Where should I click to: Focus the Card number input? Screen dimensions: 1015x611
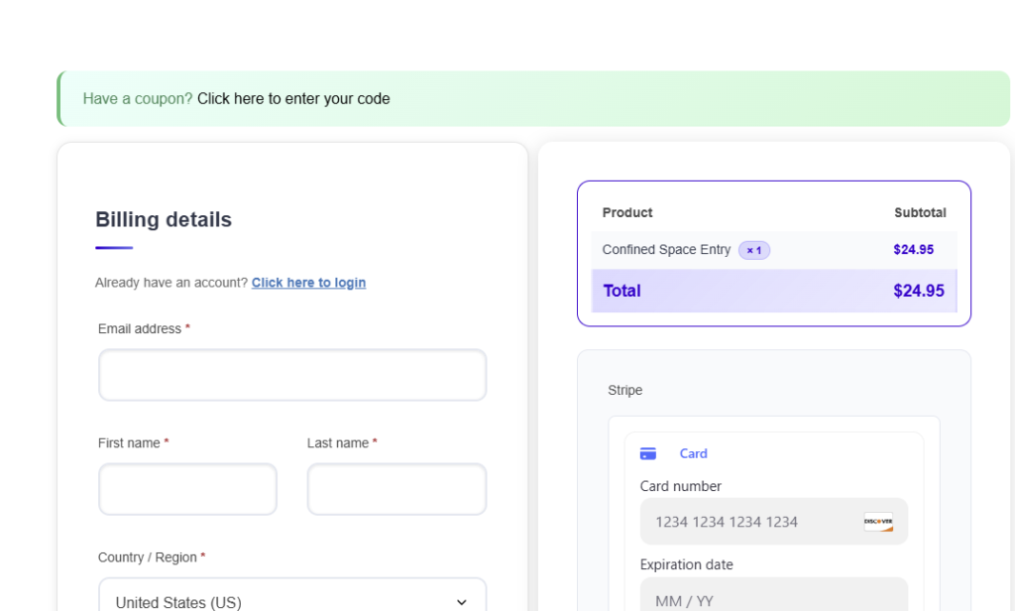(753, 522)
